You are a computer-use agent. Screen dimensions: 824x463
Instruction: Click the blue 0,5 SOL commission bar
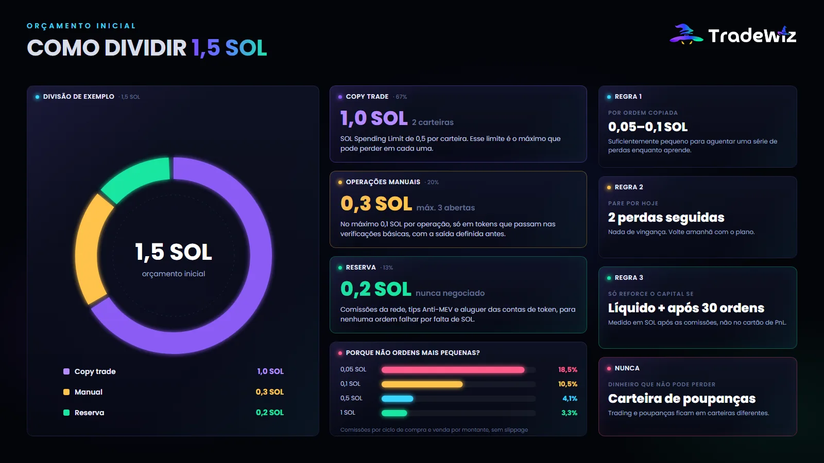point(397,398)
